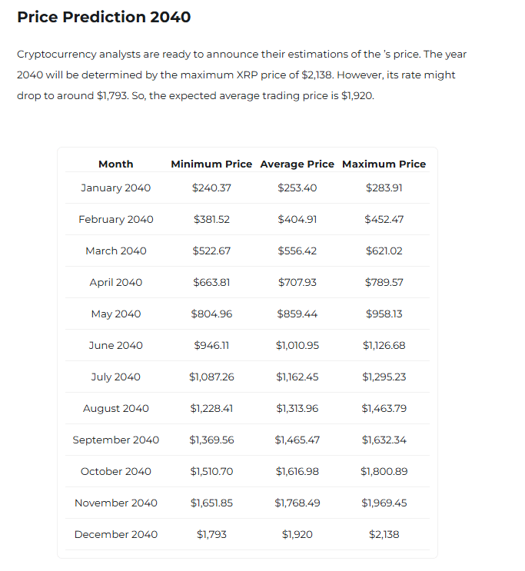The image size is (525, 571).
Task: Click August 2040 maximum price $1,463.79
Action: point(384,408)
